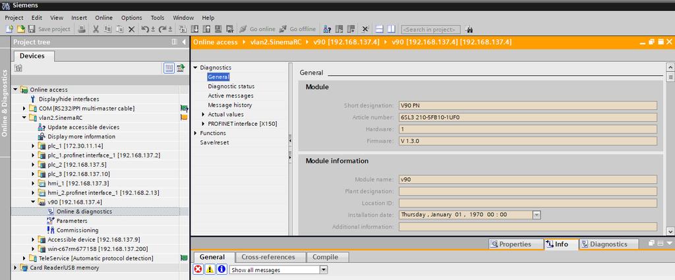Expand the Functions section
The height and width of the screenshot is (280, 675).
tap(195, 133)
